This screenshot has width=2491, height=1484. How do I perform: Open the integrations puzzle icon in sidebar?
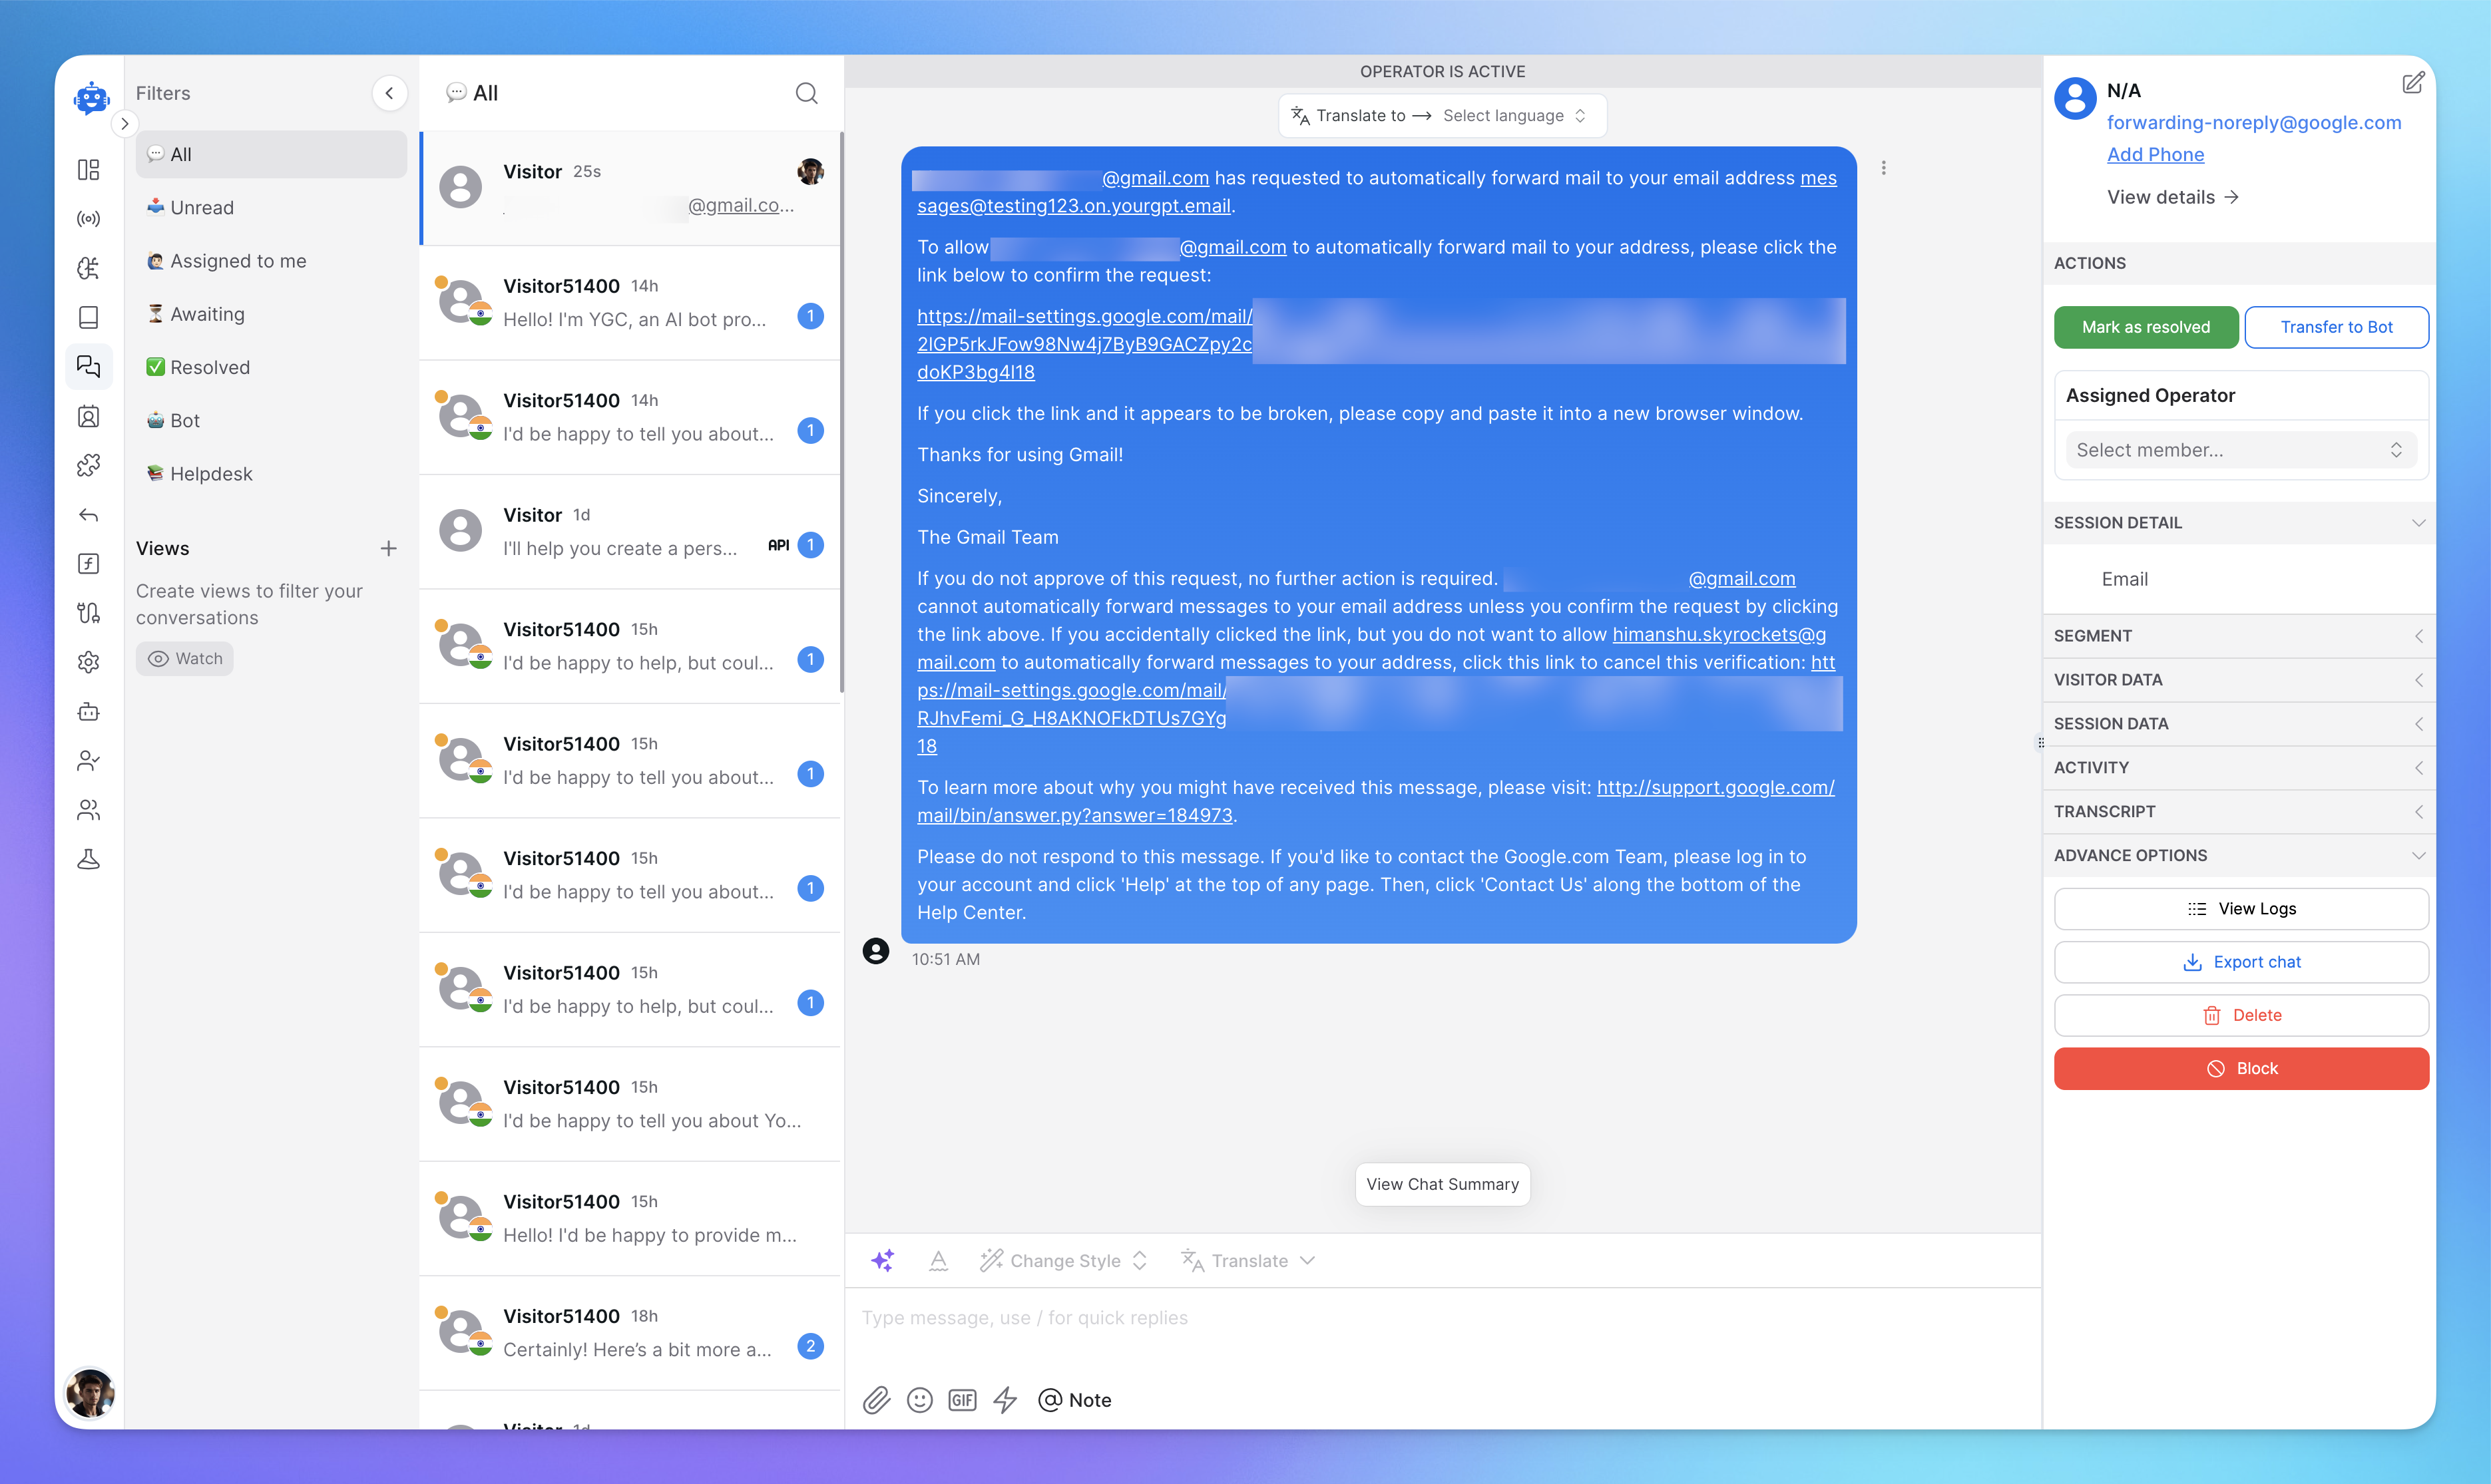(89, 465)
